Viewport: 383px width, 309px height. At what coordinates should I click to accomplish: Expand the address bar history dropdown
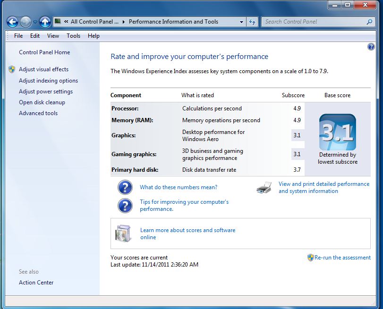pyautogui.click(x=241, y=22)
